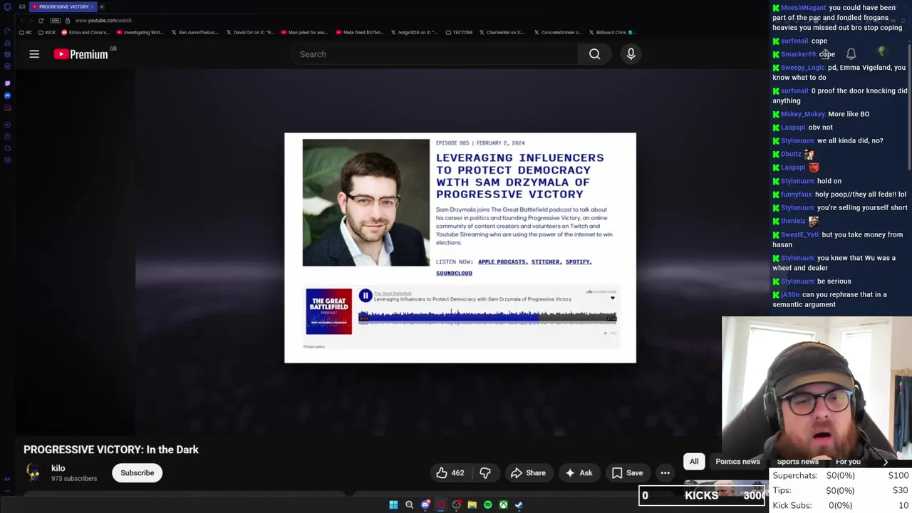Reload the page in browser
The width and height of the screenshot is (912, 513).
point(41,21)
